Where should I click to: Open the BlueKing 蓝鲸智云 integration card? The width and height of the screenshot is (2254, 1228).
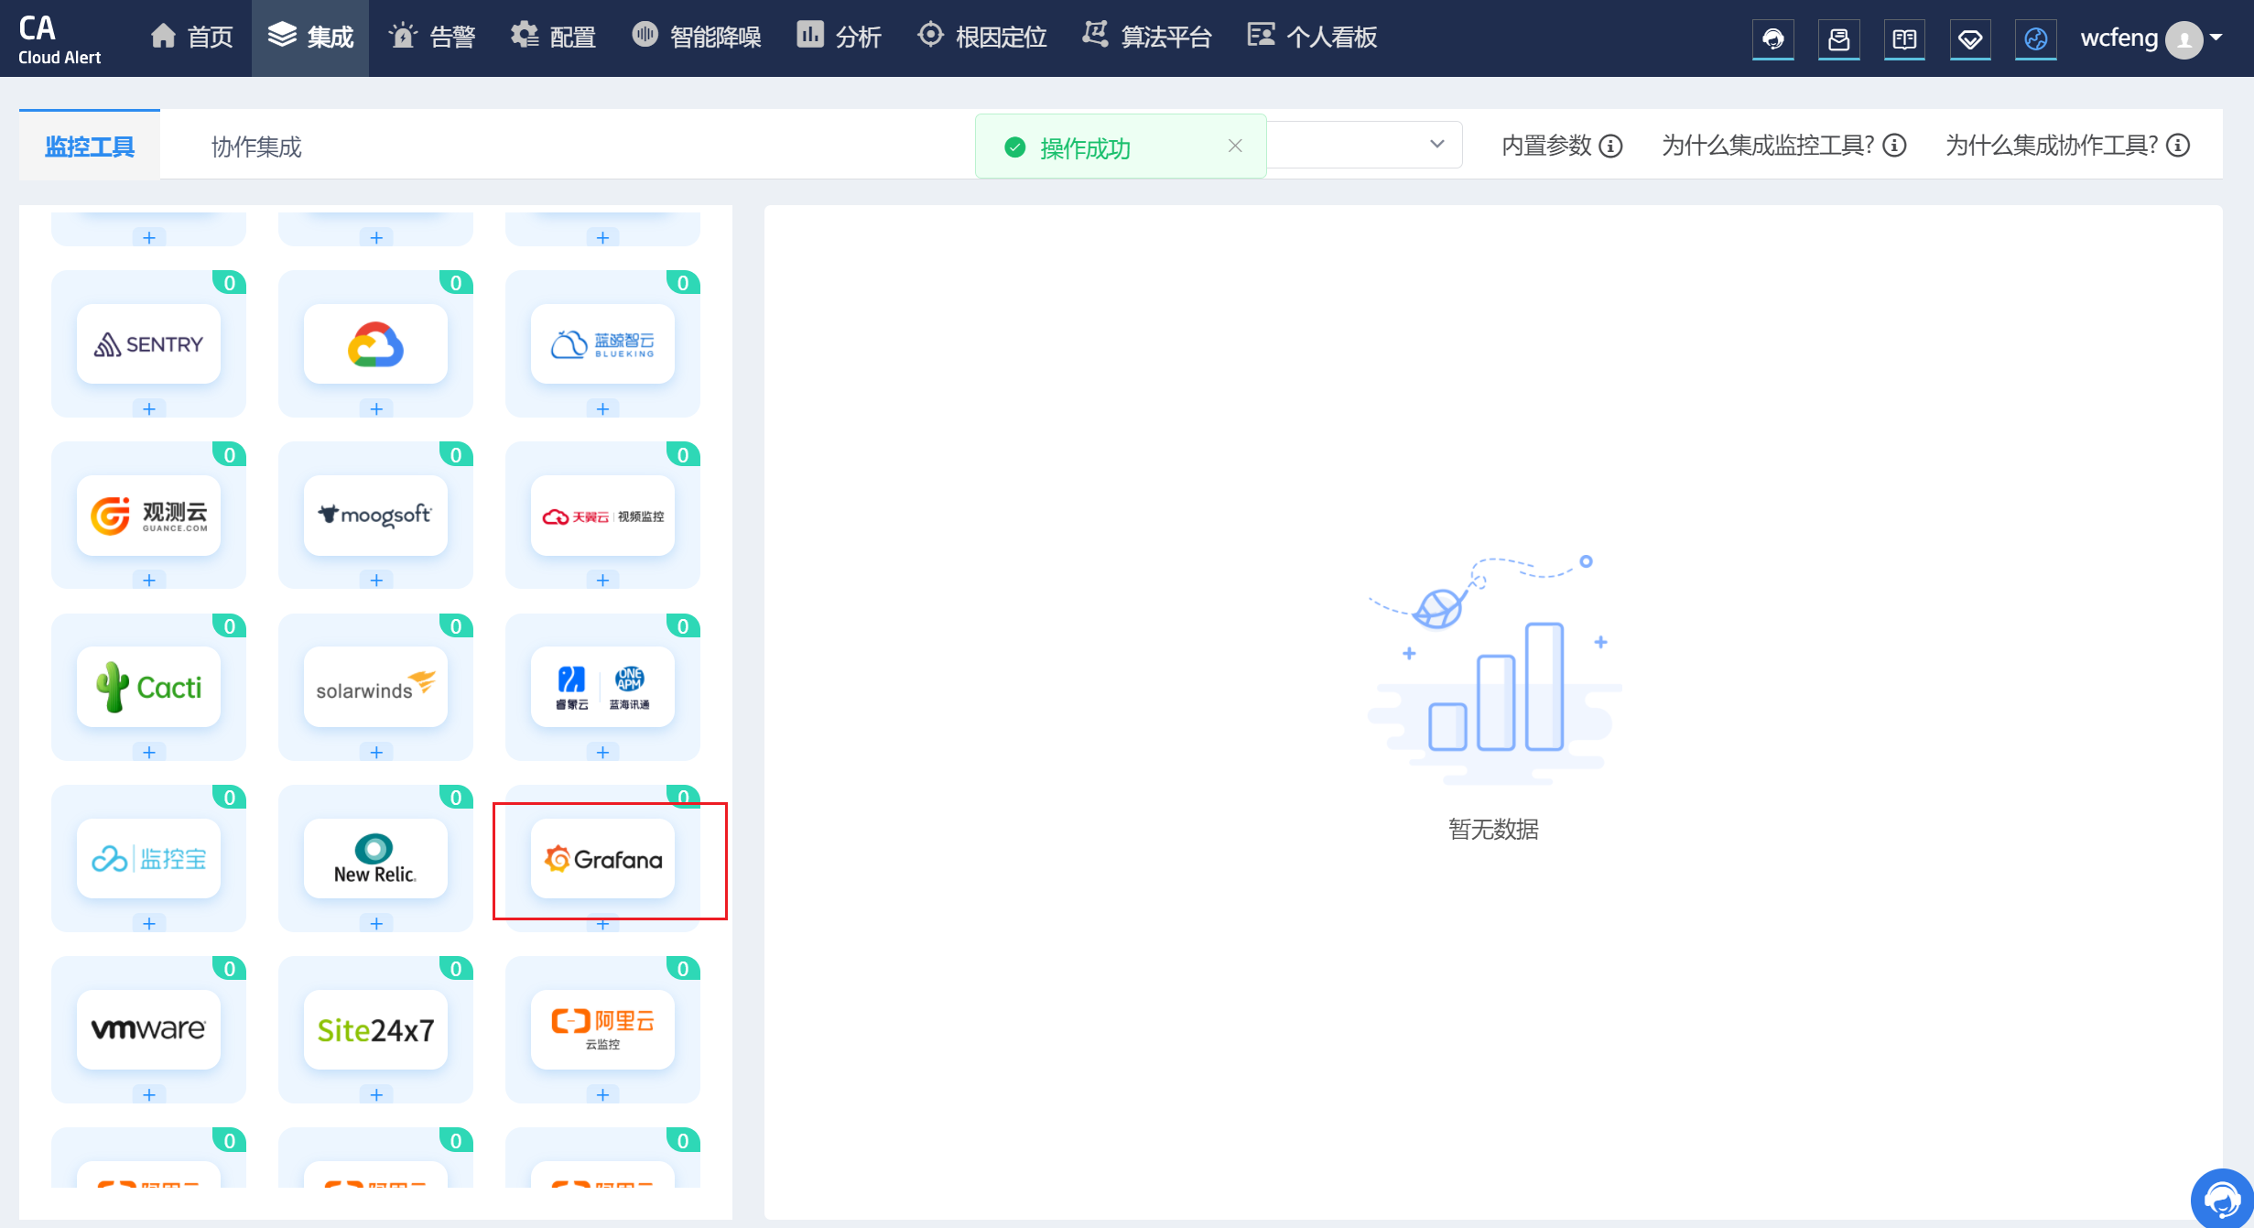click(602, 344)
